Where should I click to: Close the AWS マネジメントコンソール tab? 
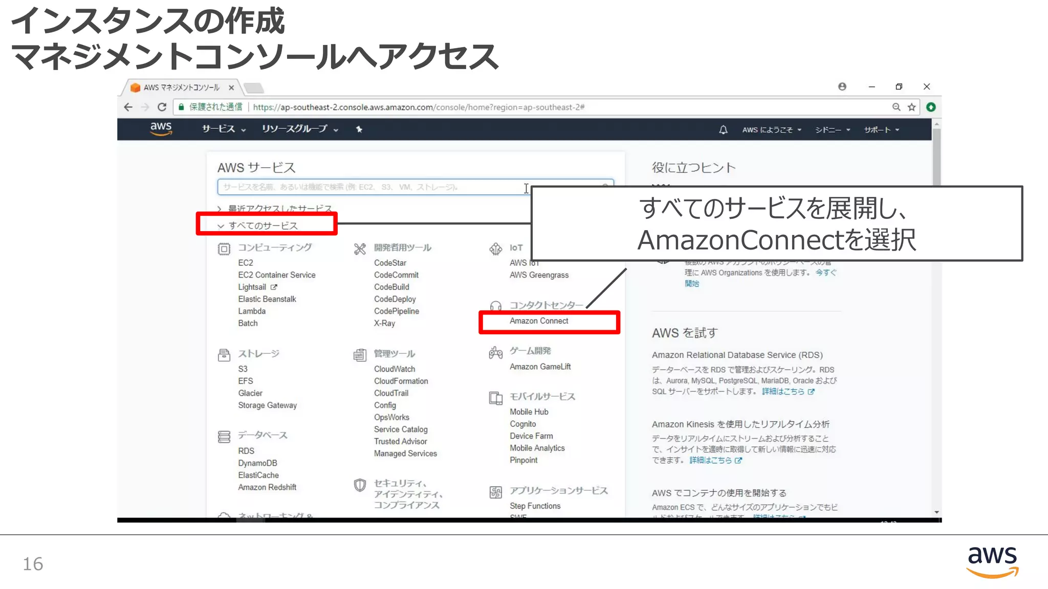click(x=231, y=87)
